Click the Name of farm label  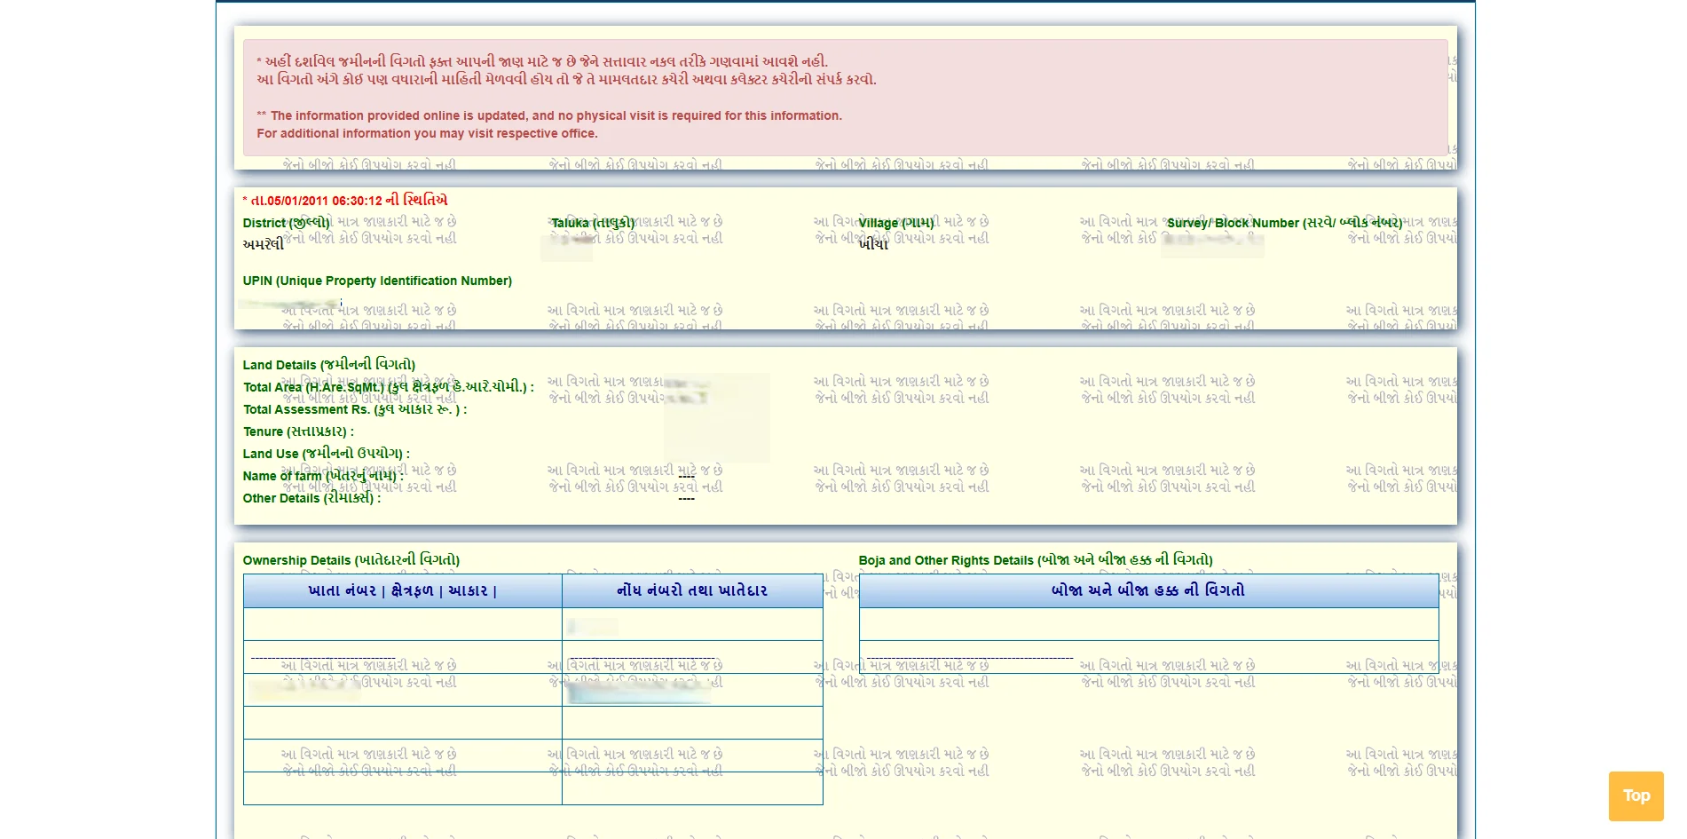[x=322, y=476]
